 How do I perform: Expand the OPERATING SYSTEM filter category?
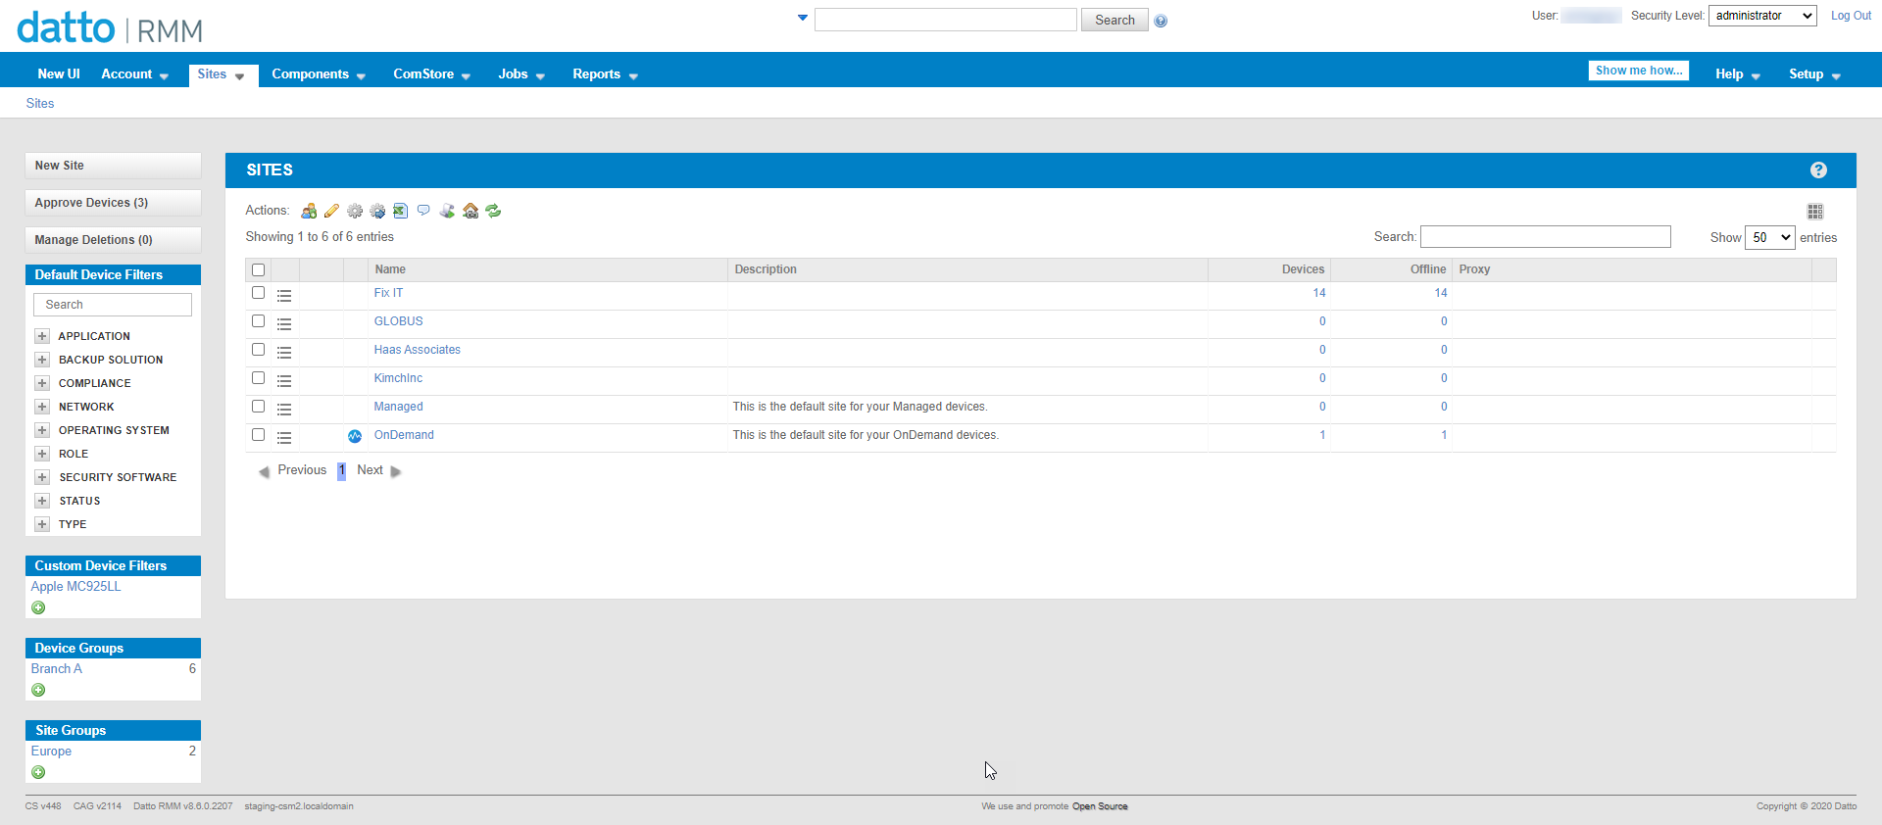coord(42,430)
